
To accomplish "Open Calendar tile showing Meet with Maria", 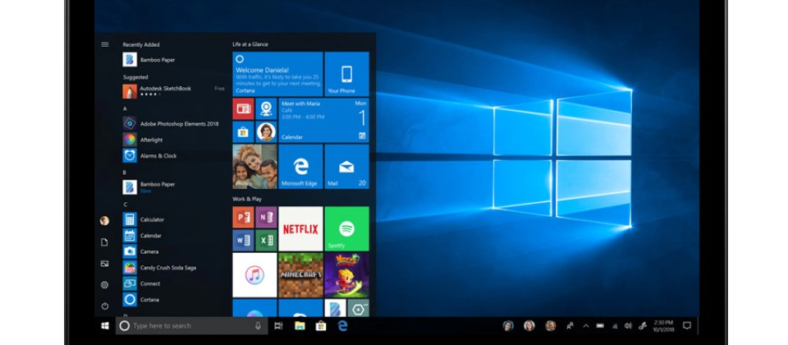I will 323,120.
